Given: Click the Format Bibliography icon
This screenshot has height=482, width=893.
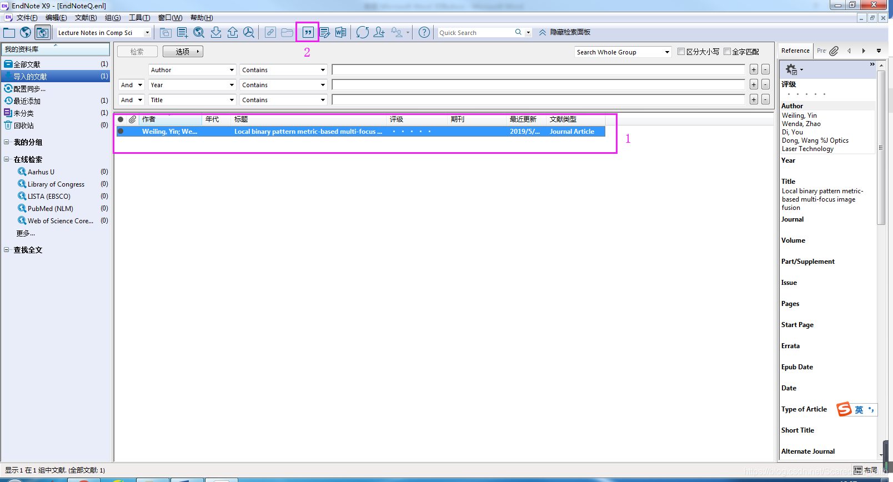Looking at the screenshot, I should pyautogui.click(x=325, y=33).
